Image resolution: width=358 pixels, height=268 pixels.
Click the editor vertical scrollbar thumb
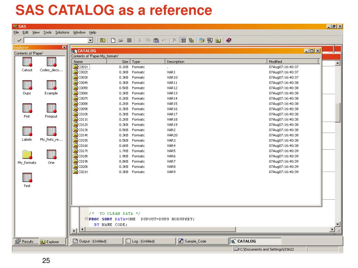338,113
